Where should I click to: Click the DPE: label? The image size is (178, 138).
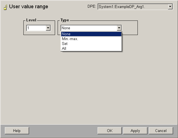click(92, 7)
